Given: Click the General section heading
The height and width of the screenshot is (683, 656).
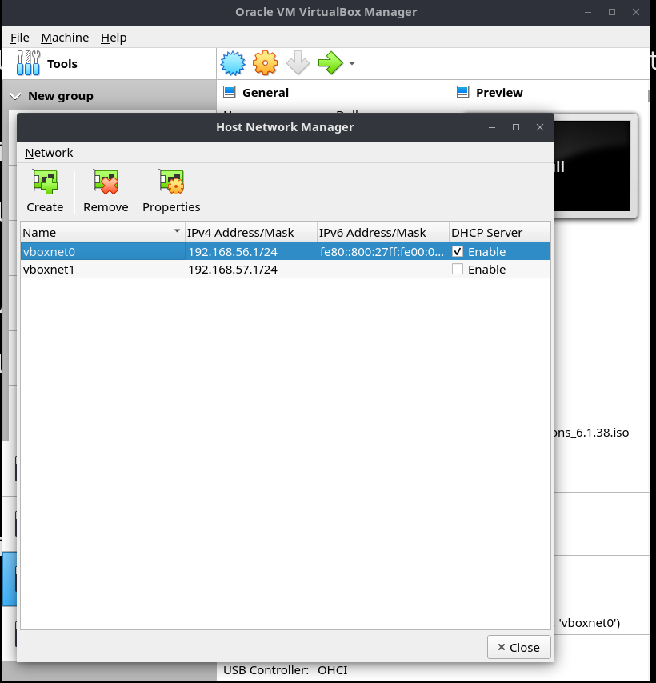Looking at the screenshot, I should tap(266, 92).
